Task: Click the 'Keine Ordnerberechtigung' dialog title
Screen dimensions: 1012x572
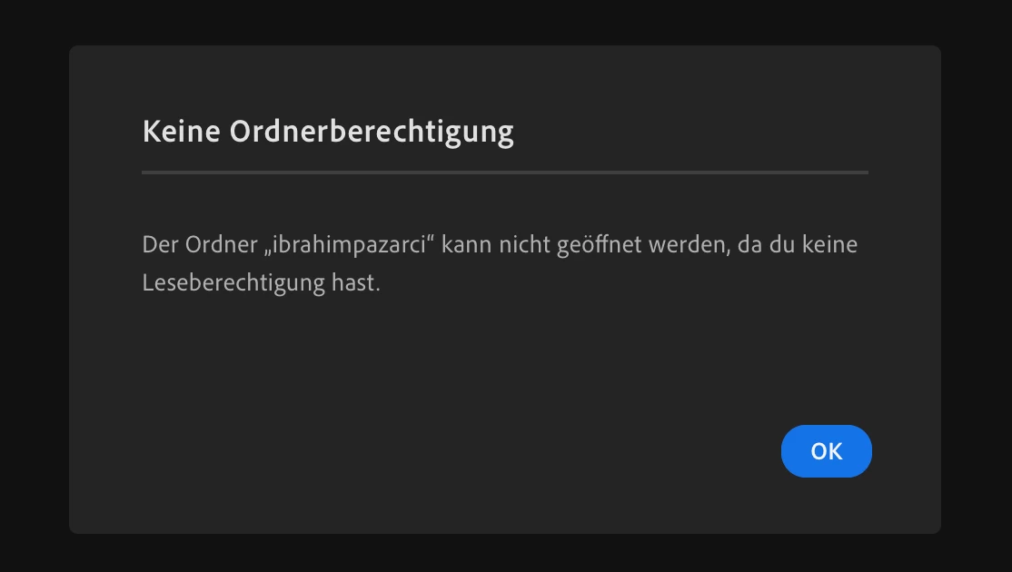Action: pyautogui.click(x=328, y=132)
